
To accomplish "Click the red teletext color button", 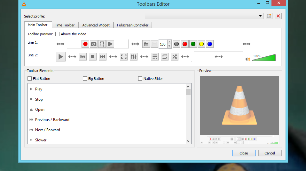I will point(185,44).
